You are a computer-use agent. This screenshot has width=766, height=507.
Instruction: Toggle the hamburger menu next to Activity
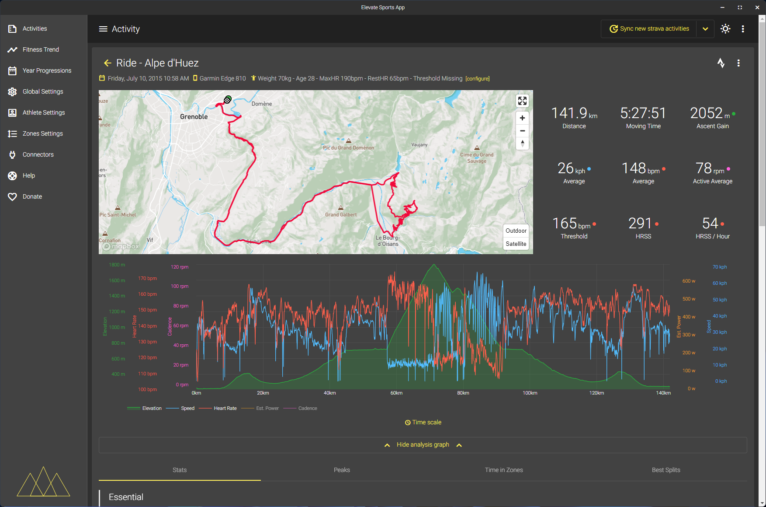[x=103, y=29]
